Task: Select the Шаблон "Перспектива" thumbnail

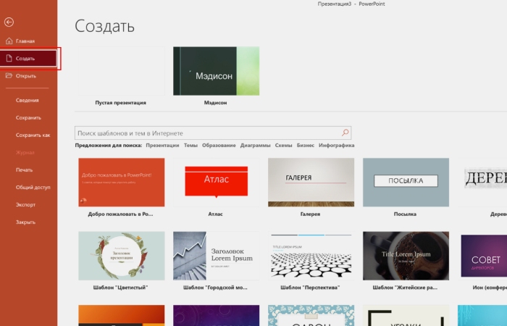Action: click(x=311, y=256)
